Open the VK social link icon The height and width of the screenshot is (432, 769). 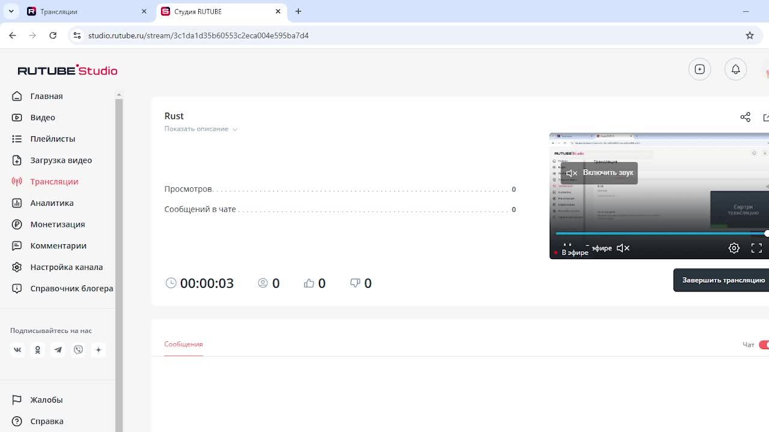(x=17, y=350)
